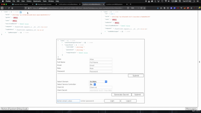Open the page actions three-dot menu

pyautogui.click(x=138, y=8)
